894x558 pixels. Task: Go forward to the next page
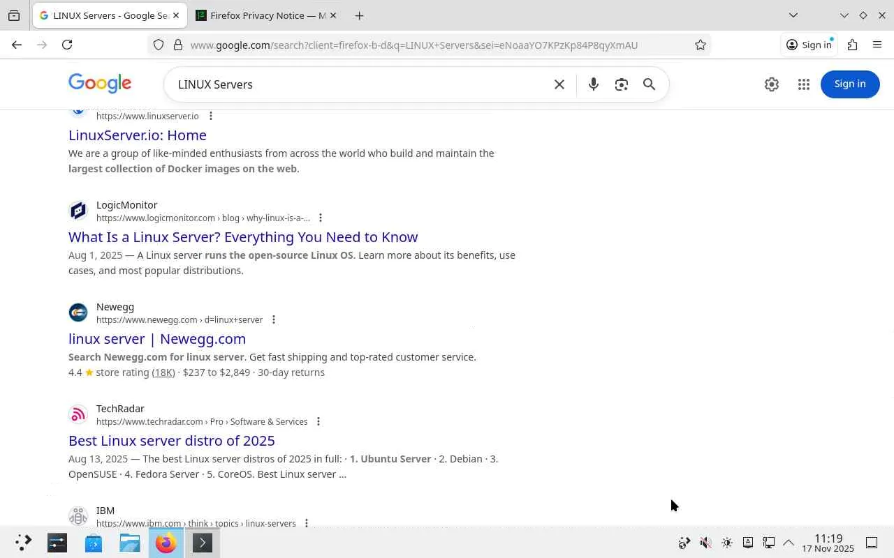(42, 45)
